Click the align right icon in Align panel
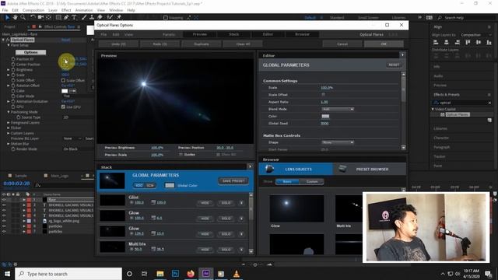 point(457,42)
